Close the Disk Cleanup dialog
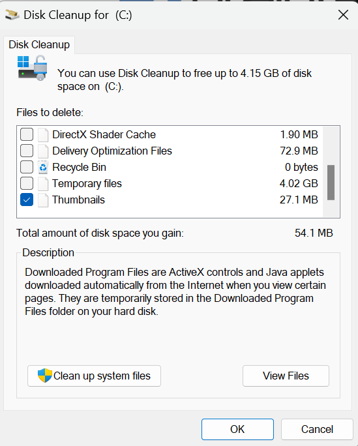Viewport: 358px width, 446px height. [343, 15]
